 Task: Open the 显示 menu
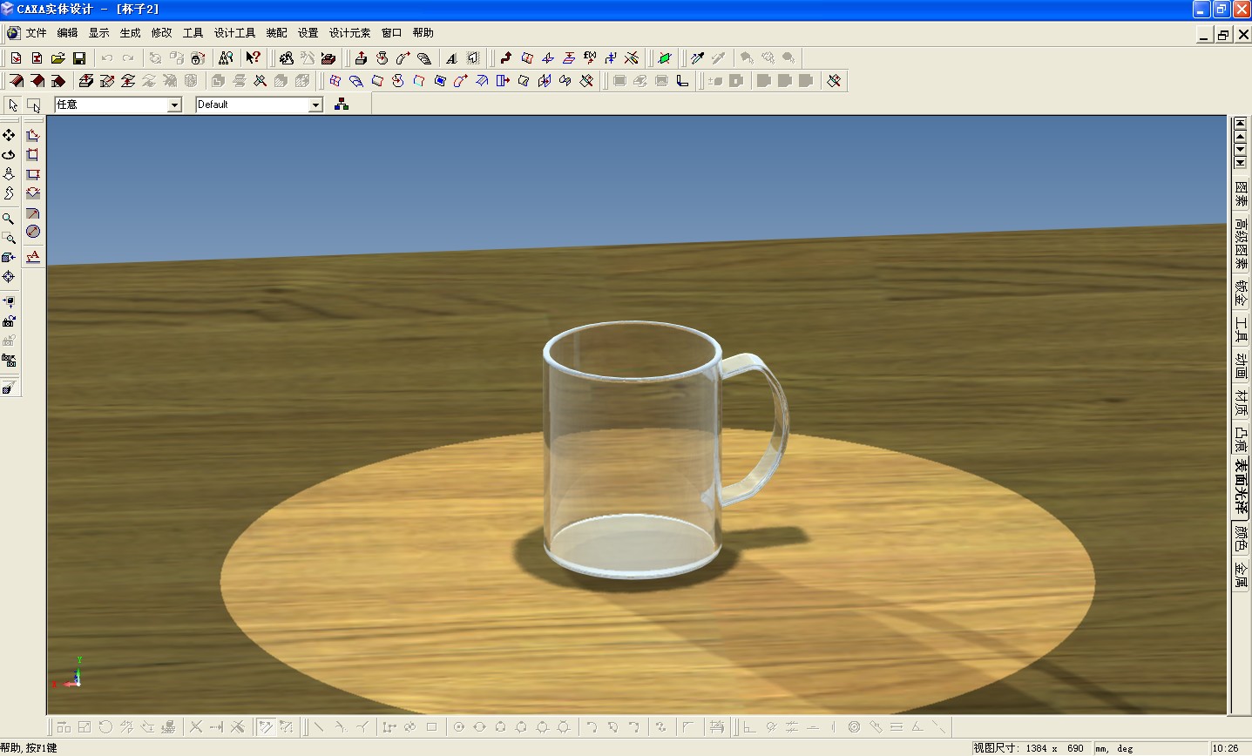tap(98, 33)
